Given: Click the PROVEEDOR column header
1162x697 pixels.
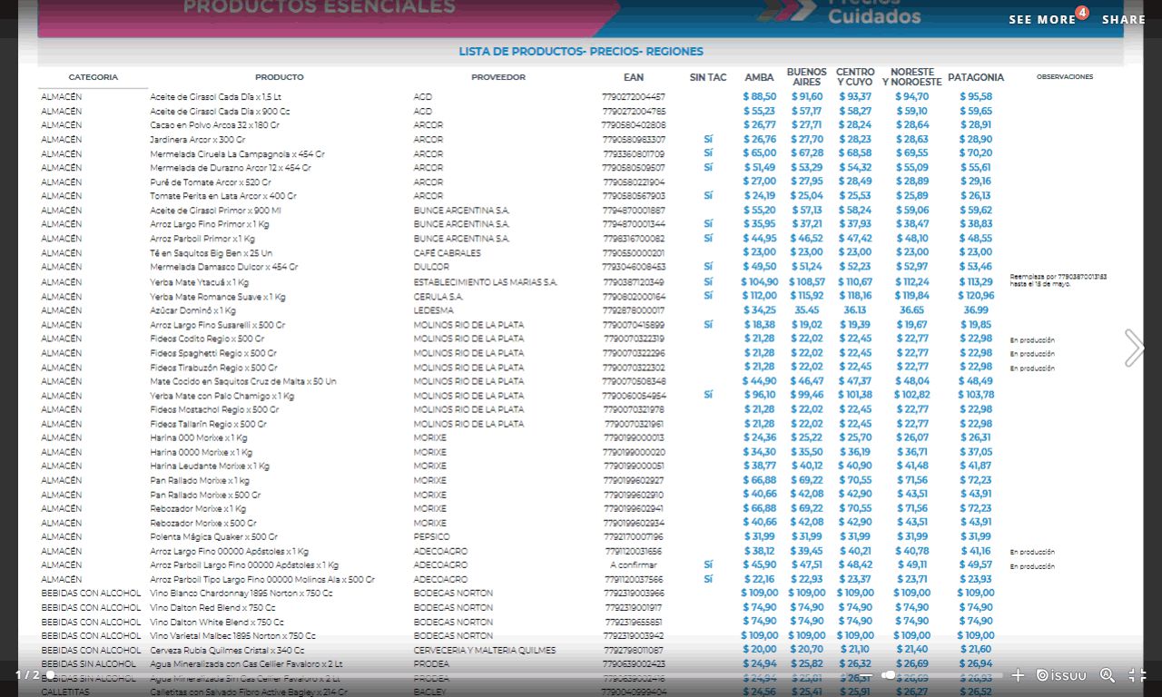Looking at the screenshot, I should click(x=498, y=77).
